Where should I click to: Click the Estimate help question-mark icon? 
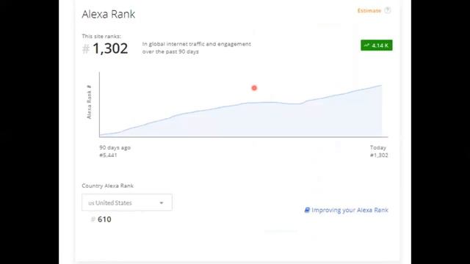pyautogui.click(x=387, y=10)
